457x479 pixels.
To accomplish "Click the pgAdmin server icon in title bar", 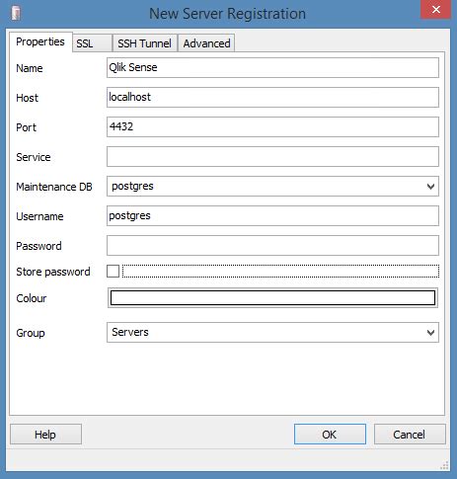I will tap(16, 13).
